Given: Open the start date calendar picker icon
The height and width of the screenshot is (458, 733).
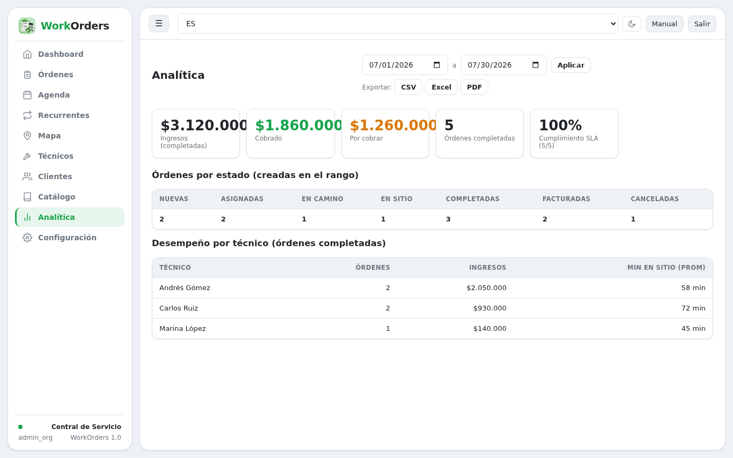Looking at the screenshot, I should tap(437, 65).
